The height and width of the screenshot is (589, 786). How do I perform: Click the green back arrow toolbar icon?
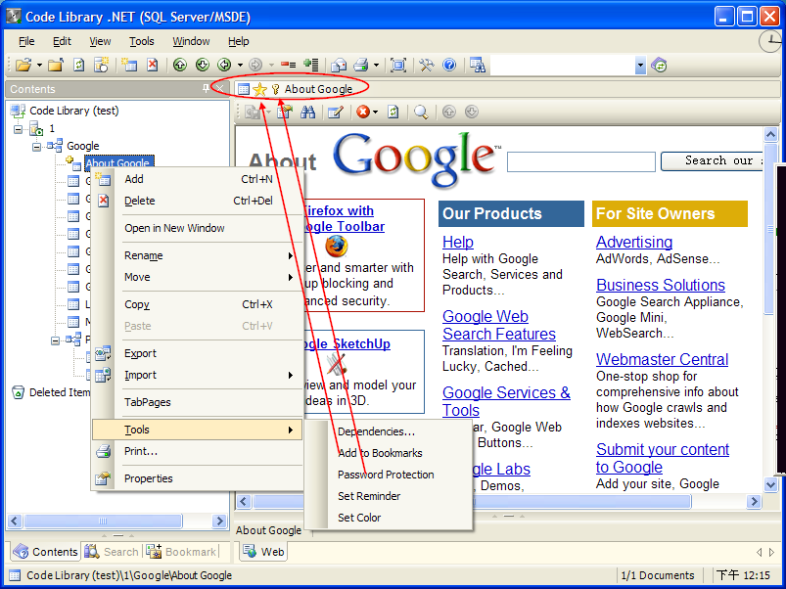point(224,66)
